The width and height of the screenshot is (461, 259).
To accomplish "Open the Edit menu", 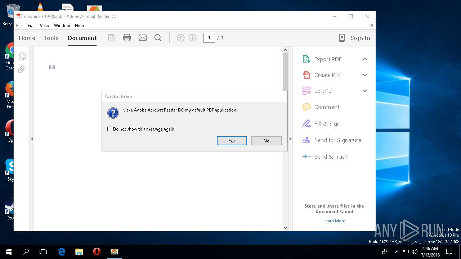I will [31, 26].
